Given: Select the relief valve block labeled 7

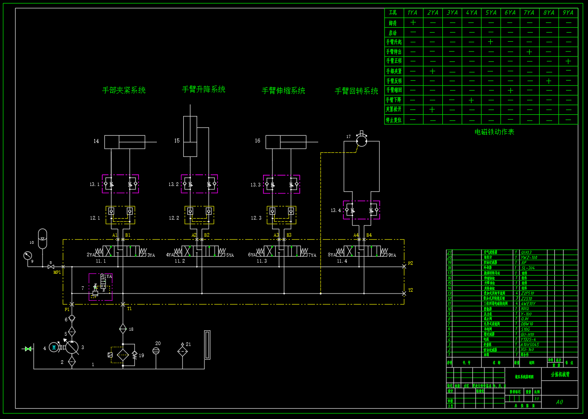Looking at the screenshot, I should [100, 287].
